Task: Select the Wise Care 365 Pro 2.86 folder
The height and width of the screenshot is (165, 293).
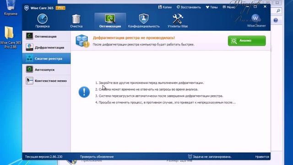Action: pos(11,38)
